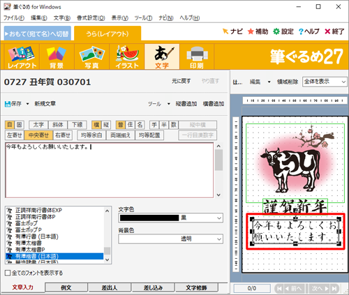The height and width of the screenshot is (295, 349).
Task: Toggle 斜体 italic formatting
Action: [x=58, y=125]
